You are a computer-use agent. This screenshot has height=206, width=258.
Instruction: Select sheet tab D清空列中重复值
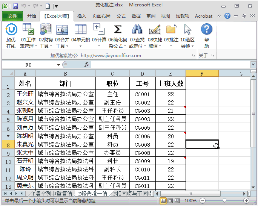[x=52, y=194]
